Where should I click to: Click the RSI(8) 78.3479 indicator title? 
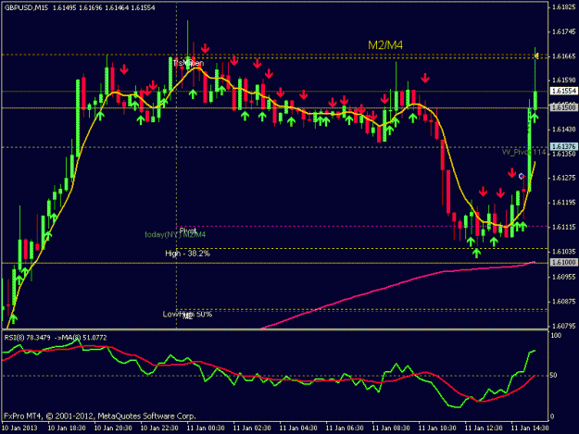27,338
